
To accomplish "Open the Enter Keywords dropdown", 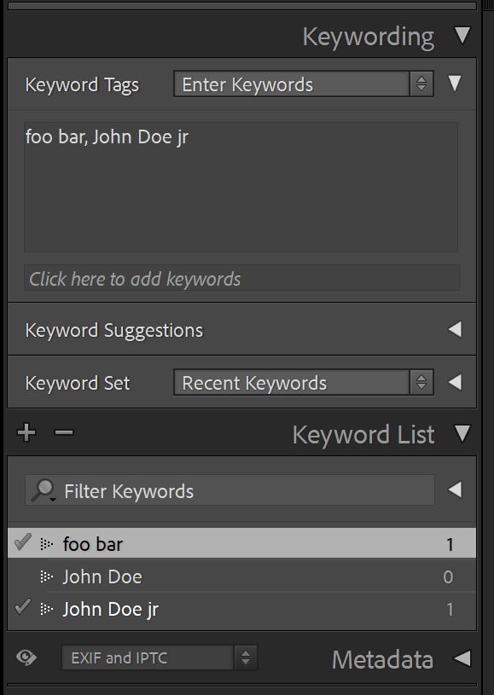I will coord(422,84).
